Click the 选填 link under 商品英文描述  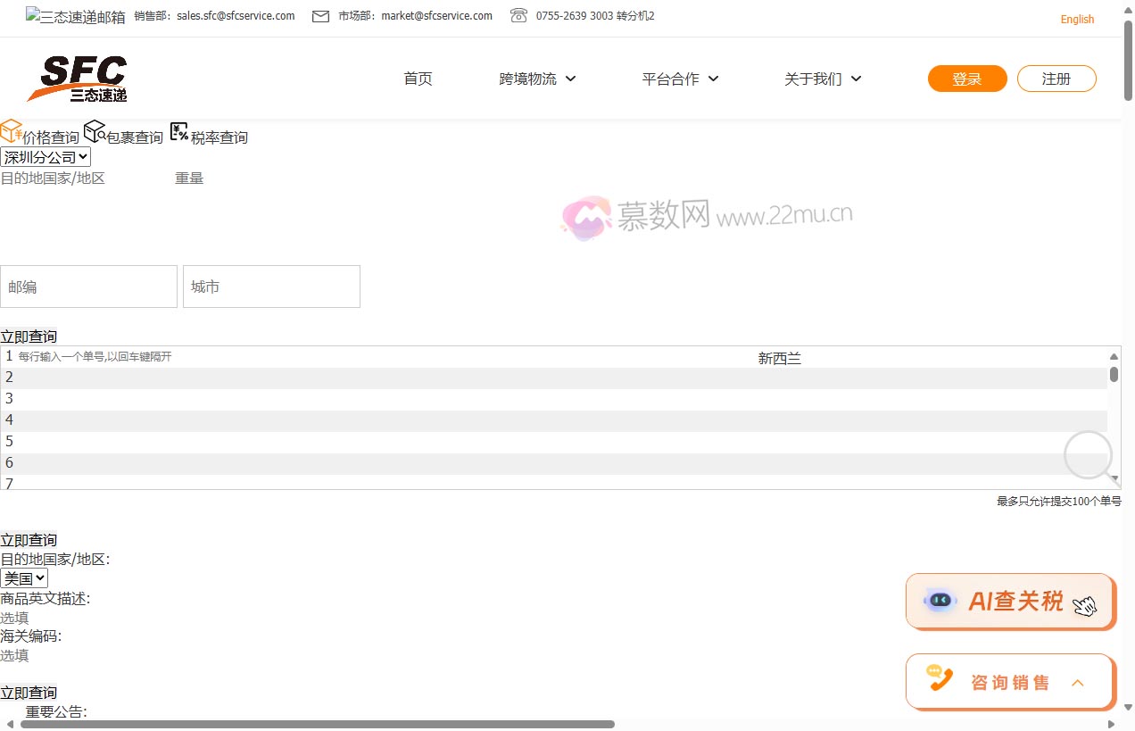(x=14, y=617)
